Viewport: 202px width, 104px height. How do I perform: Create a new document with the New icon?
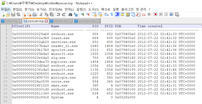pyautogui.click(x=3, y=14)
